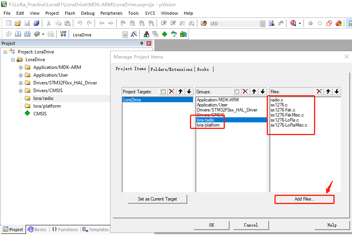The width and height of the screenshot is (352, 235).
Task: Click the Unindent selected lines icon
Action: (x=173, y=23)
